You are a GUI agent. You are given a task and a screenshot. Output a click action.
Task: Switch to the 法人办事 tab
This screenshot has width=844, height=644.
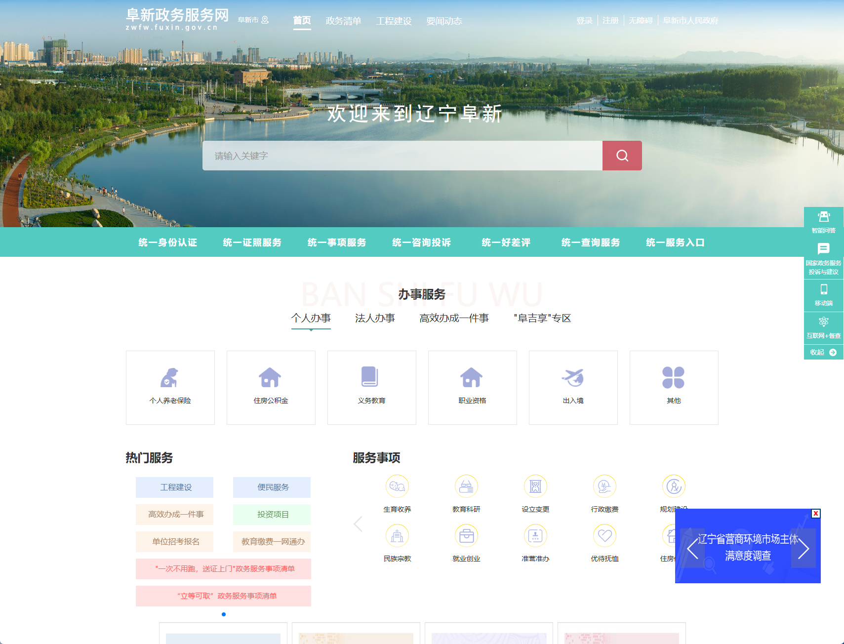[x=375, y=318]
